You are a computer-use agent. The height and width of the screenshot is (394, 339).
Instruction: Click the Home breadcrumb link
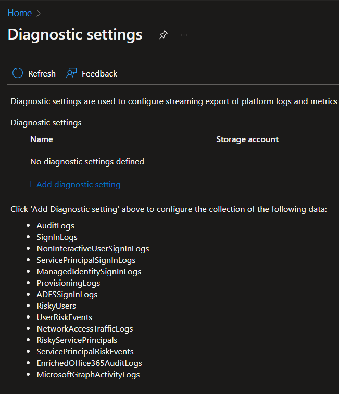(19, 13)
